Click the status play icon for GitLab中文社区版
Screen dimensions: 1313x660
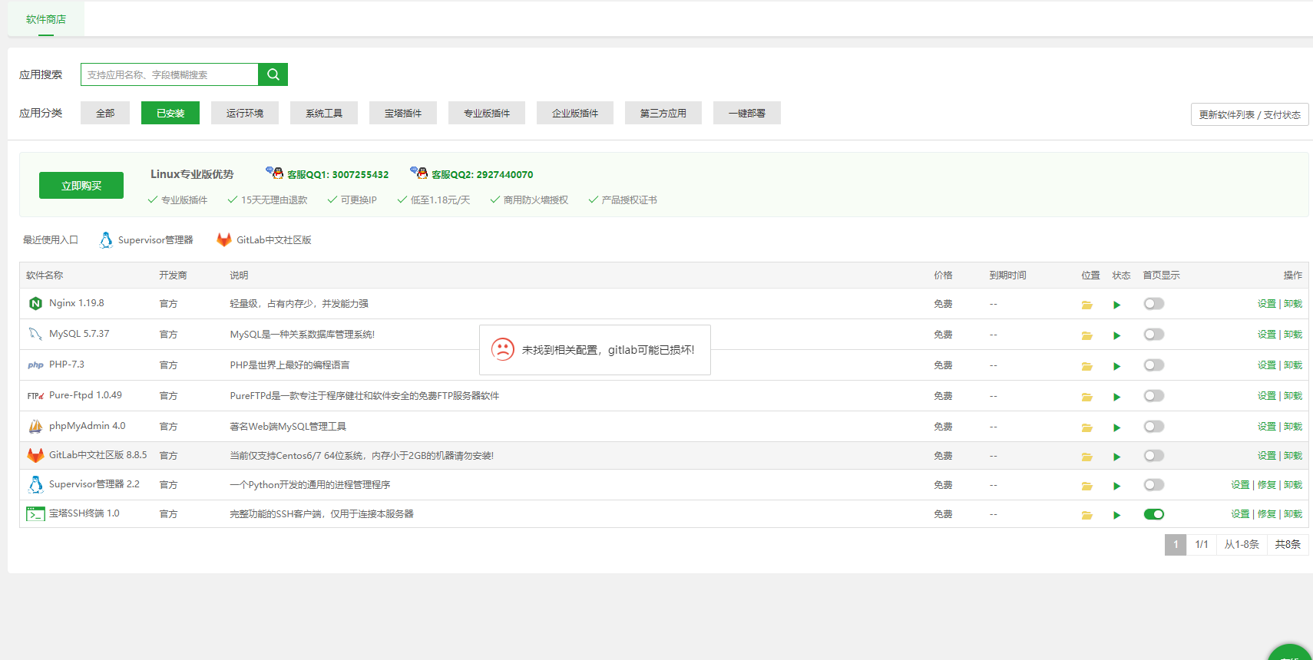tap(1116, 457)
